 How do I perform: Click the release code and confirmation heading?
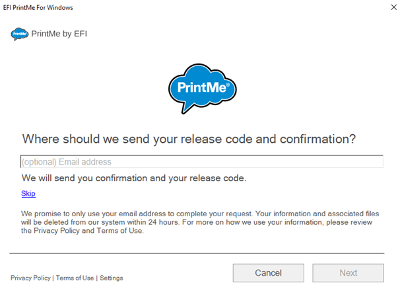pos(189,139)
